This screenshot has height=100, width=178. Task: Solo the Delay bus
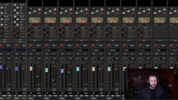pyautogui.click(x=163, y=54)
